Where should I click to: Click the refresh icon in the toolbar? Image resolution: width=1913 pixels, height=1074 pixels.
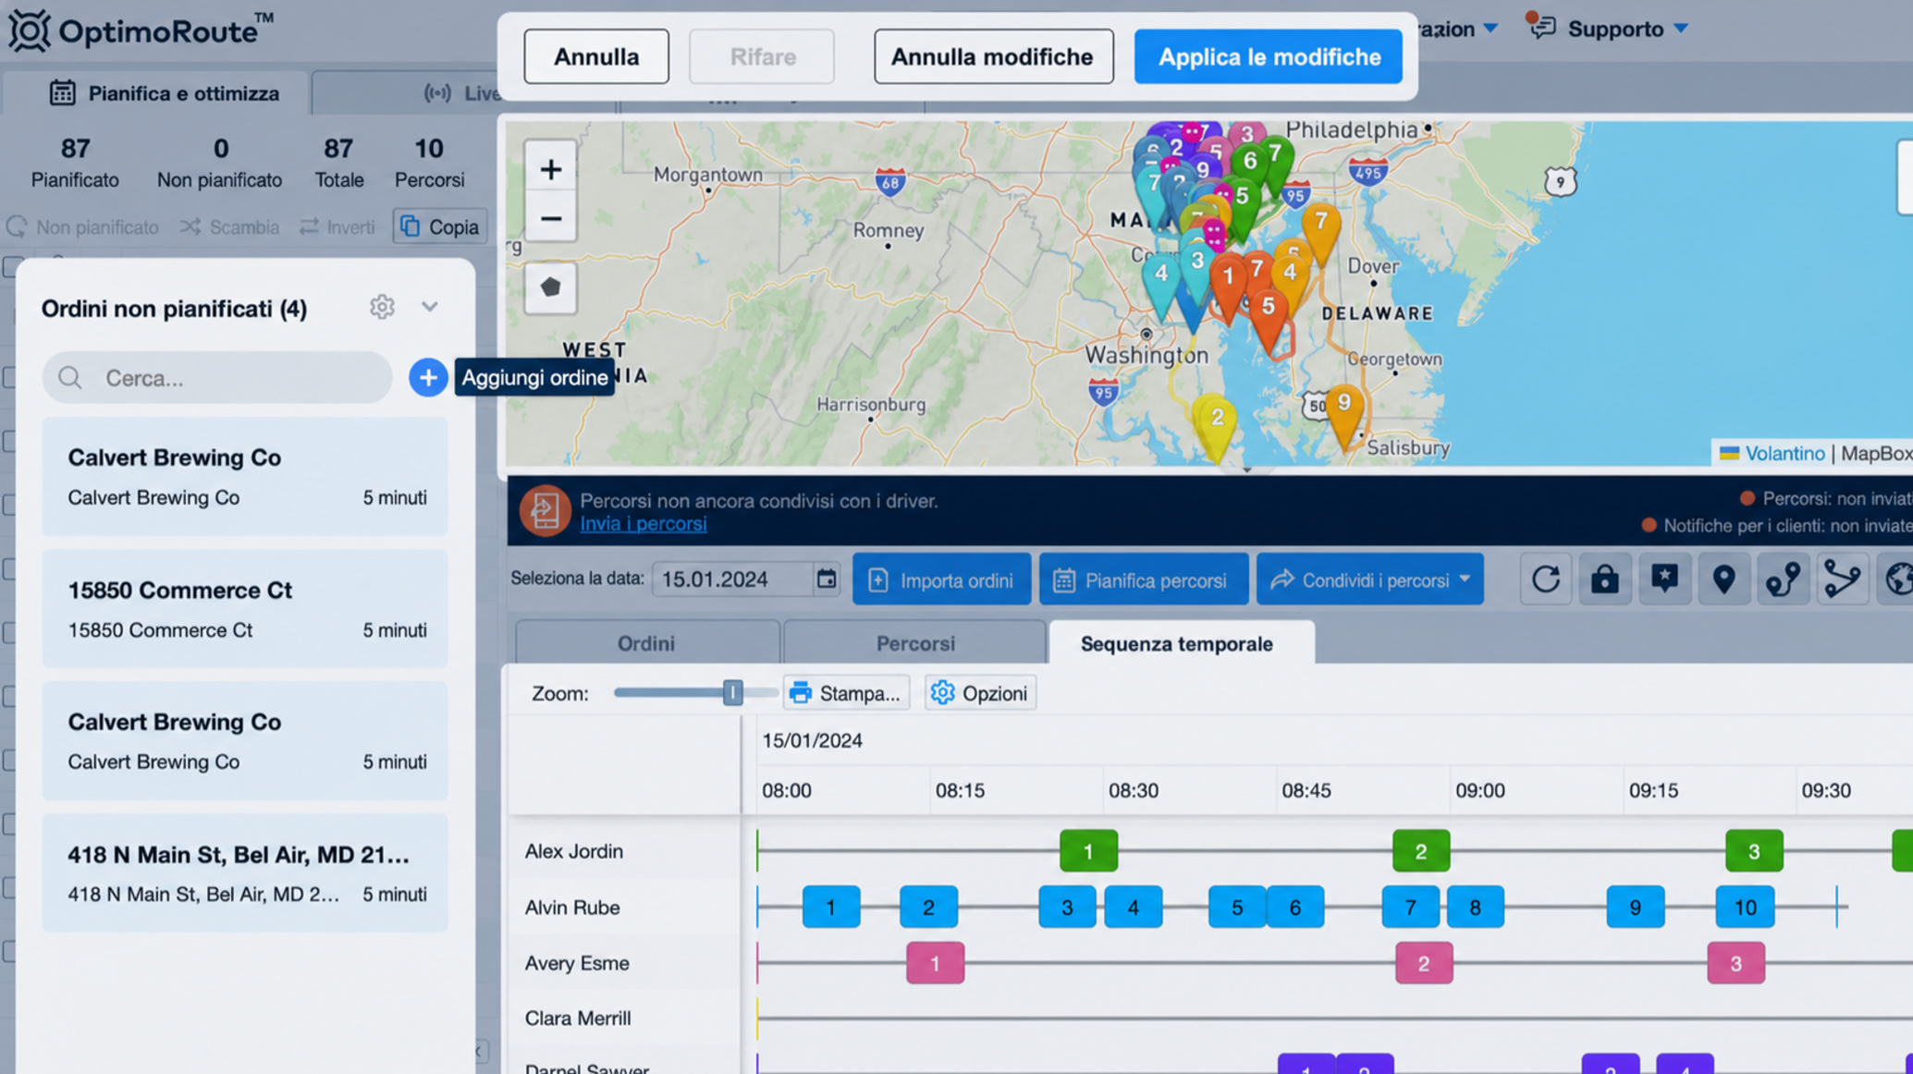point(1546,580)
